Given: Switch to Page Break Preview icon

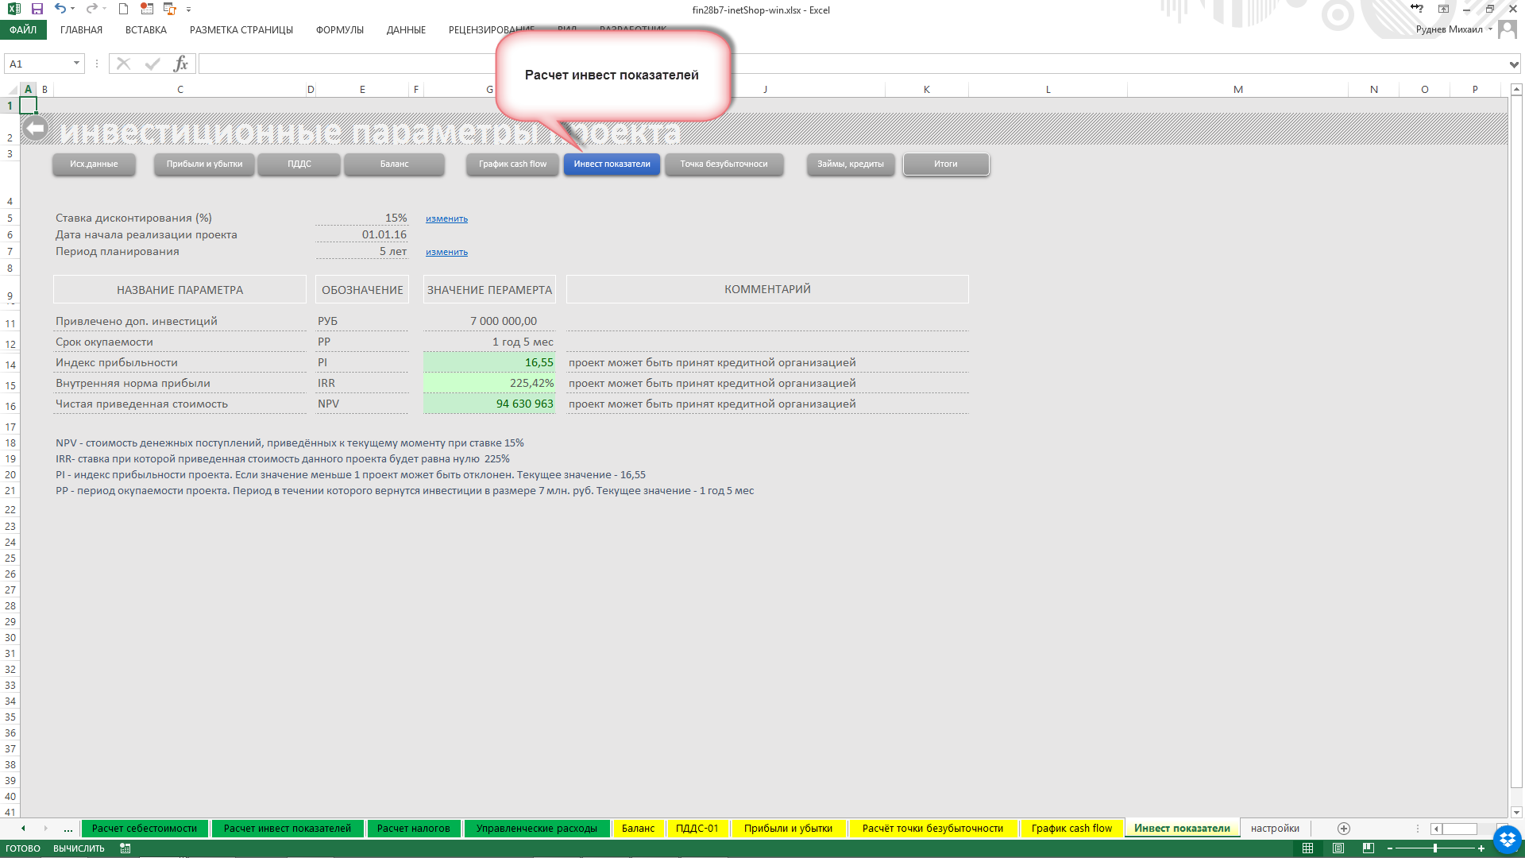Looking at the screenshot, I should [x=1368, y=848].
